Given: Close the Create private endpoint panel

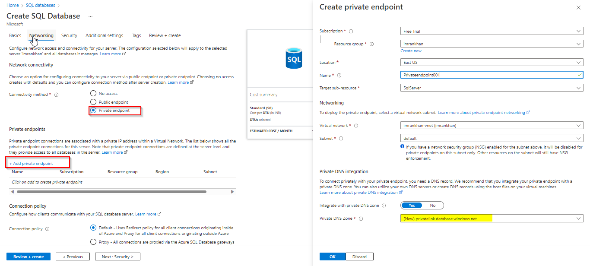Looking at the screenshot, I should point(578,8).
